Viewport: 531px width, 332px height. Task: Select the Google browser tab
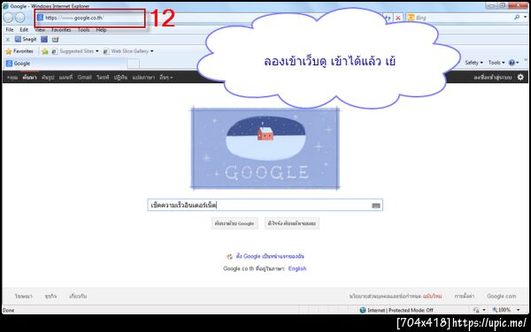pos(65,64)
